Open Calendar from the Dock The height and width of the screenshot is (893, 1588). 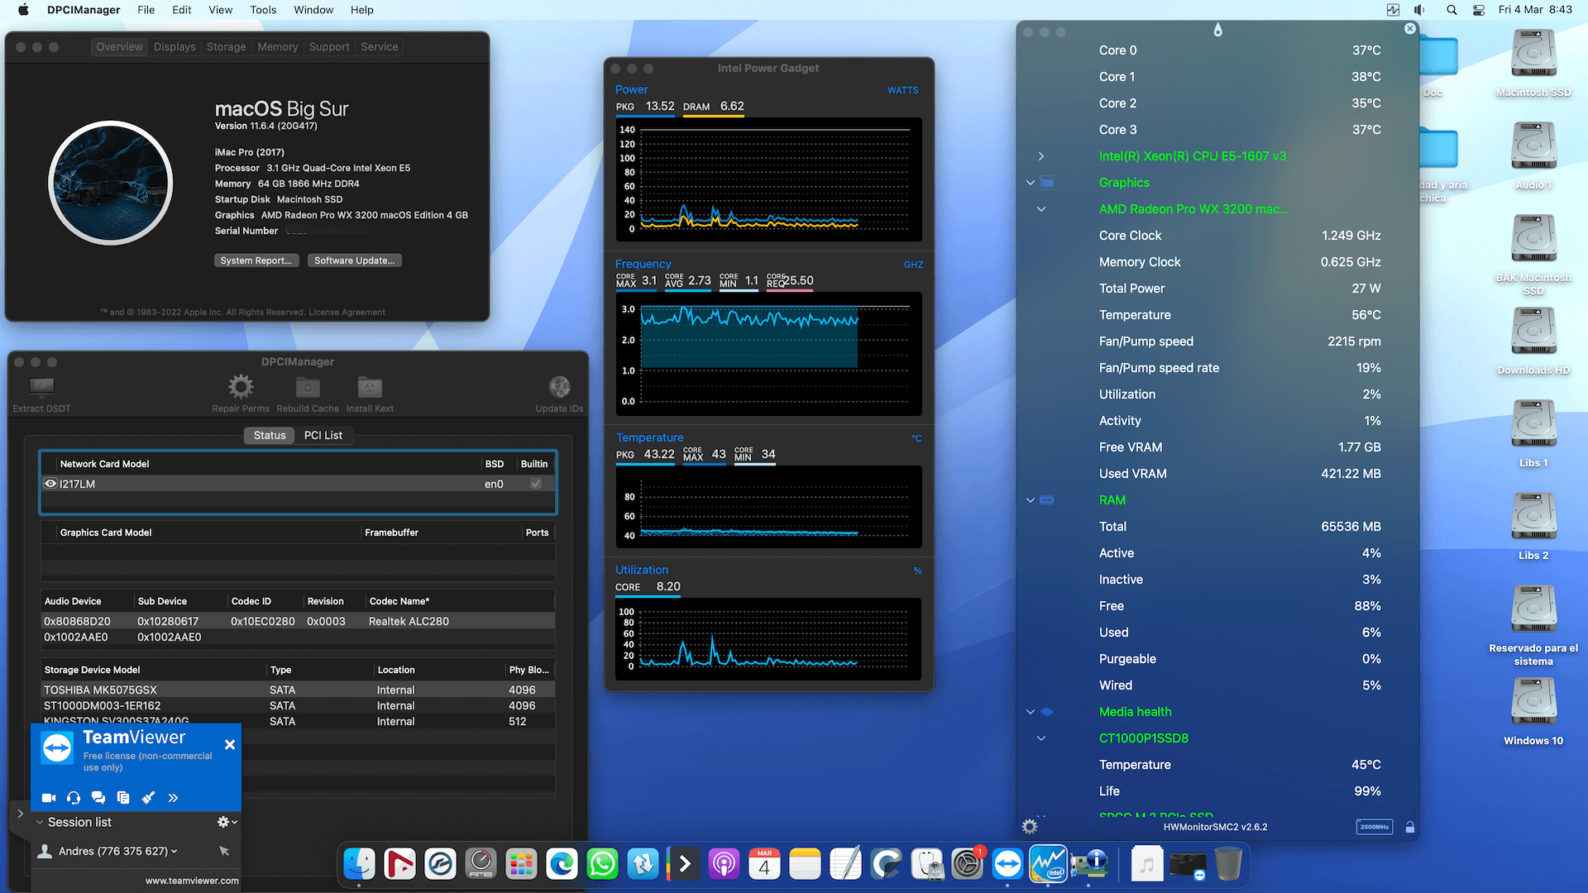pyautogui.click(x=765, y=865)
